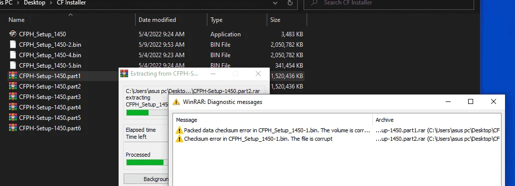Sort files by the Name column header
Viewport: 515px width, 186px height.
[16, 20]
